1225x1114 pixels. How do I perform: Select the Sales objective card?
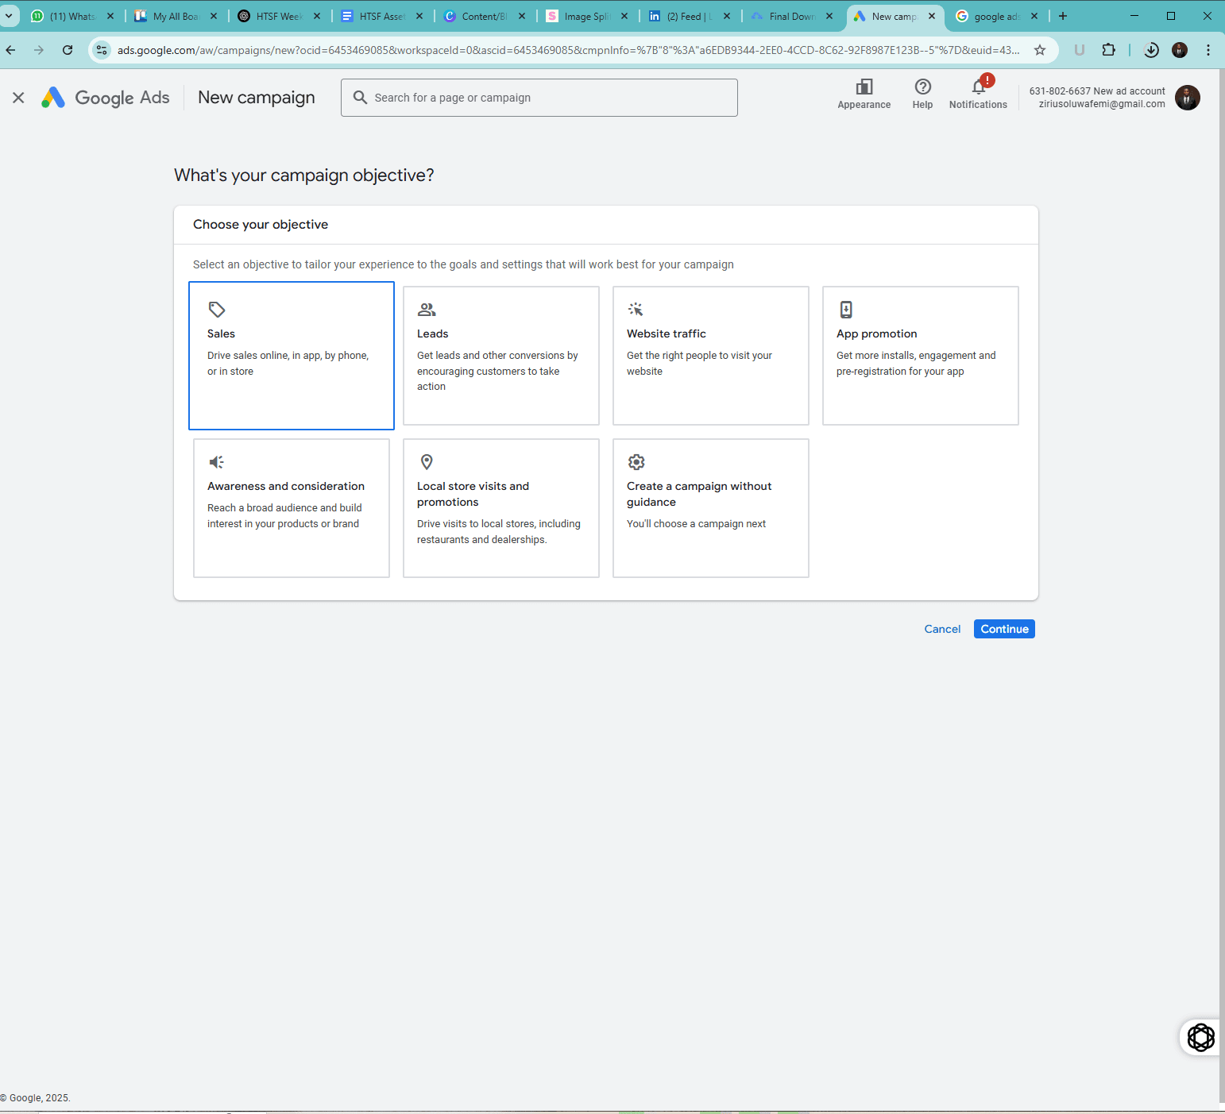(292, 356)
